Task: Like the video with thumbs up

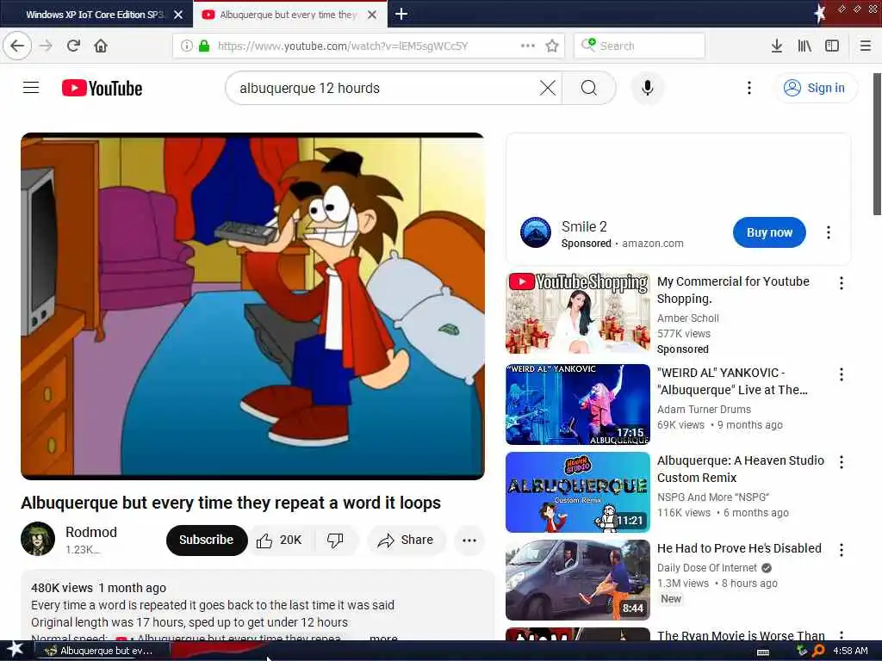Action: pyautogui.click(x=280, y=541)
